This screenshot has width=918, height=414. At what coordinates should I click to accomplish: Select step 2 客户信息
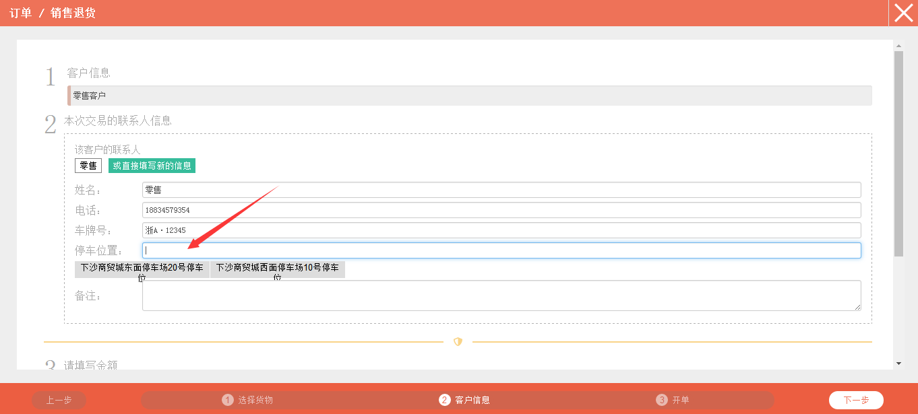pos(465,400)
